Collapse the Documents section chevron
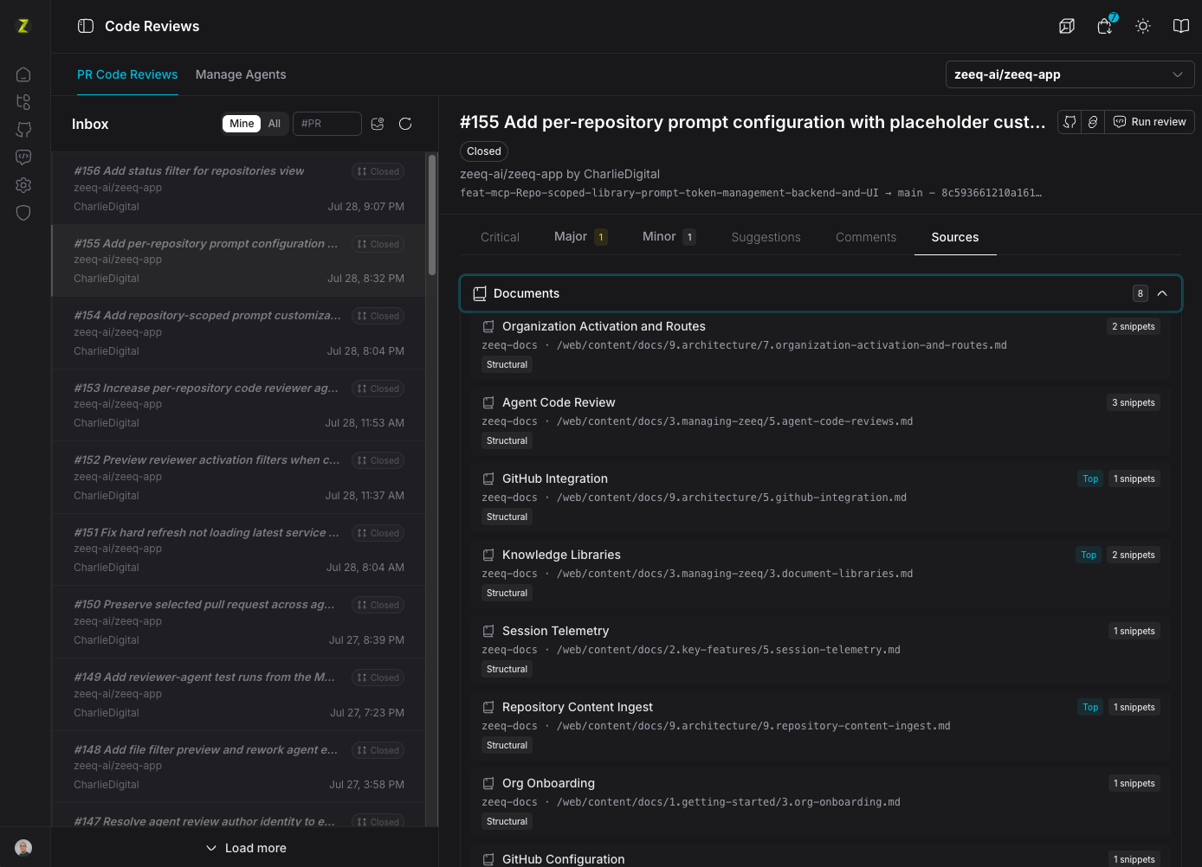Viewport: 1202px width, 867px height. [x=1162, y=294]
